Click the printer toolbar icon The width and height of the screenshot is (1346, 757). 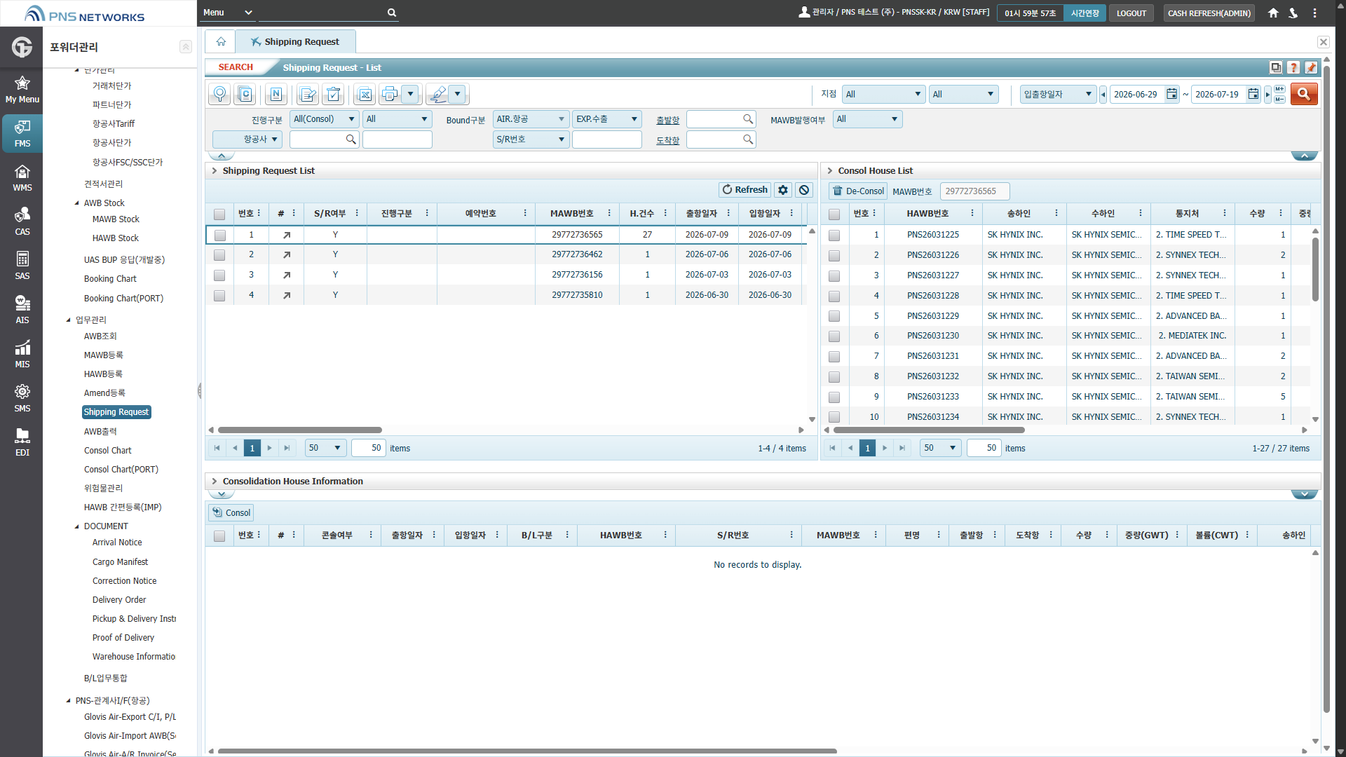click(390, 94)
